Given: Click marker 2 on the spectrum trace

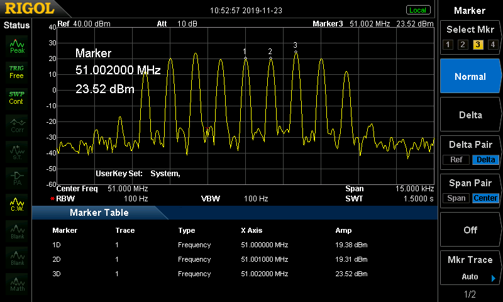Looking at the screenshot, I should pos(270,58).
